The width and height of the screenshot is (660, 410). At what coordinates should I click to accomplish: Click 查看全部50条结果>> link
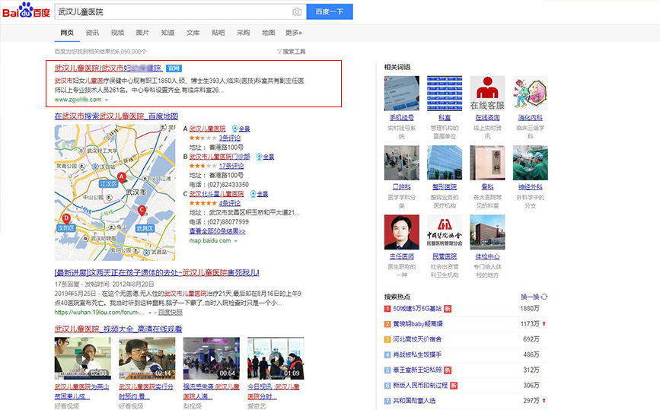217,230
